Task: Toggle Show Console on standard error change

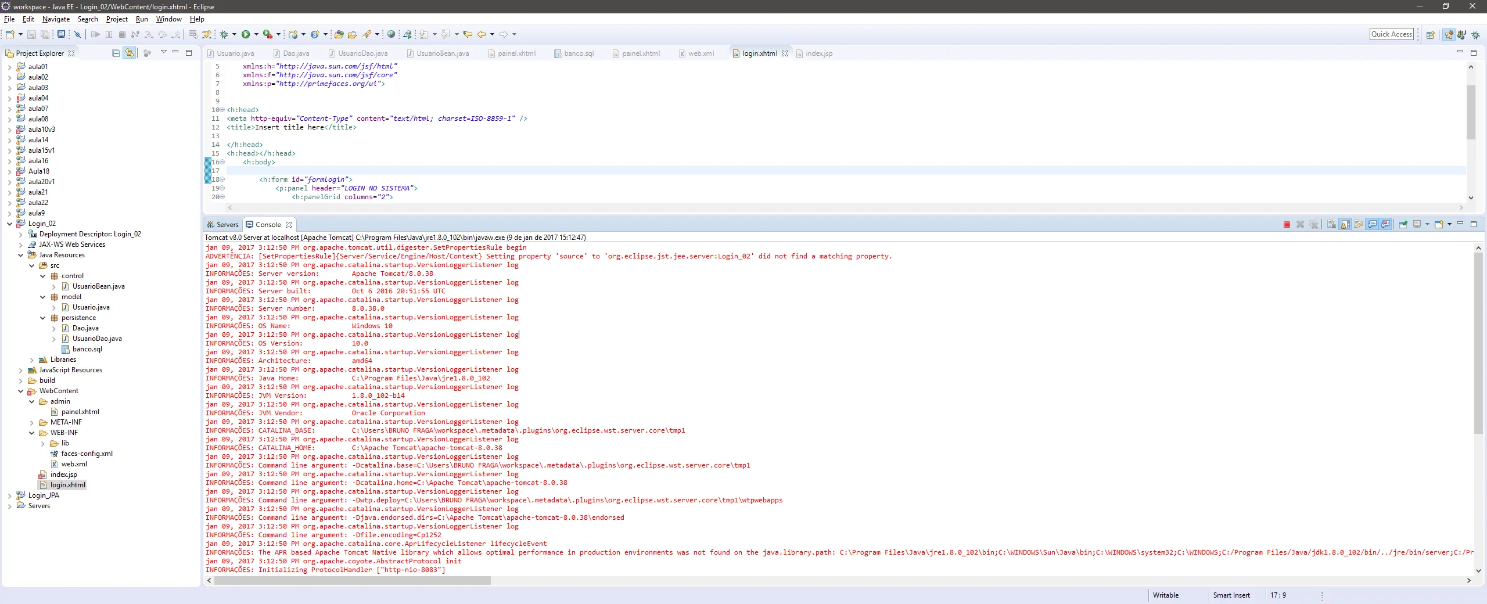Action: tap(1386, 225)
